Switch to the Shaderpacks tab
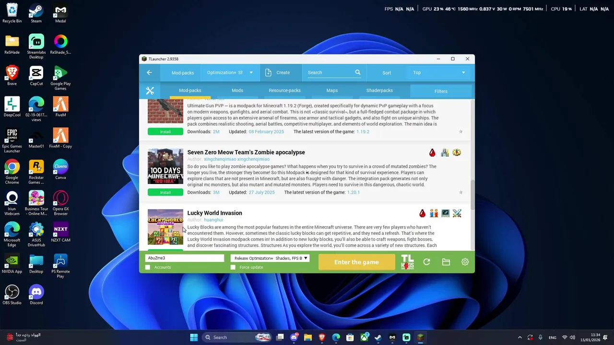The height and width of the screenshot is (345, 614). point(379,91)
